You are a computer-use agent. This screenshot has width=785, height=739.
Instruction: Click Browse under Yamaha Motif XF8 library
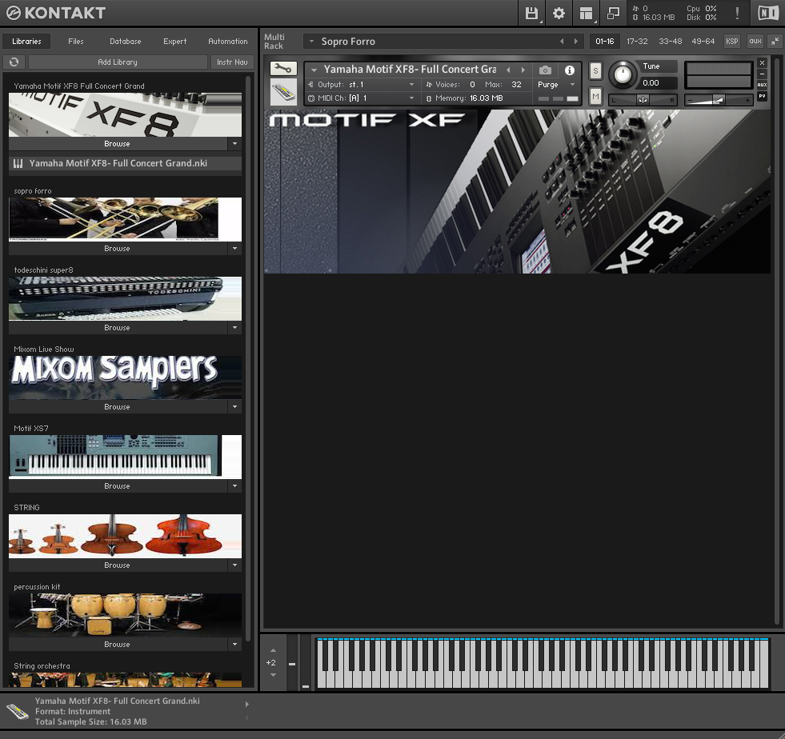point(118,144)
